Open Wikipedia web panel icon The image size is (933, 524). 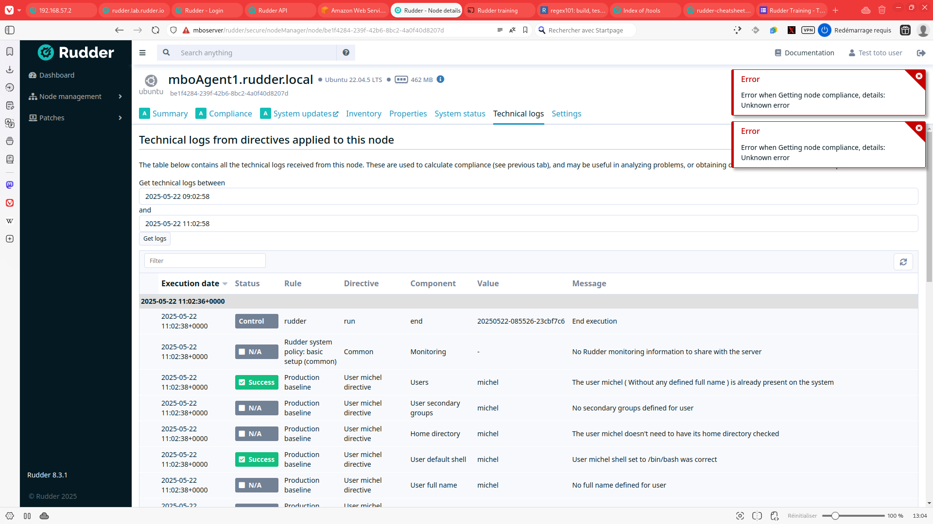(x=10, y=221)
